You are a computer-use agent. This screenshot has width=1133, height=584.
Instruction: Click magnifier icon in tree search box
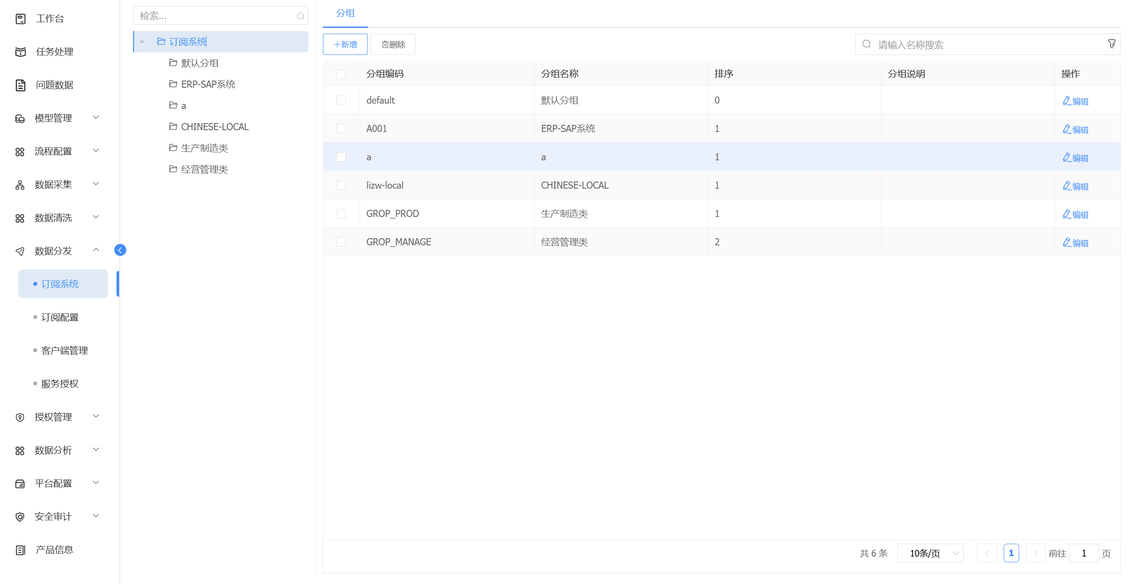click(300, 16)
